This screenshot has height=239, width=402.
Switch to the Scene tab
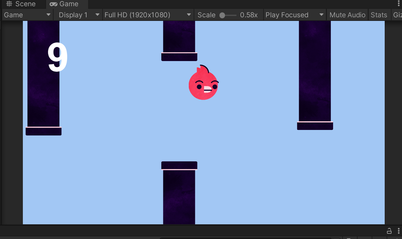click(x=21, y=4)
